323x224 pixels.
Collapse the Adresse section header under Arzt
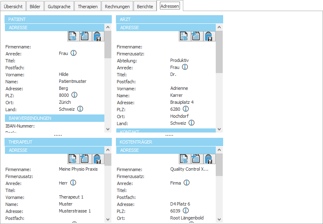point(166,27)
